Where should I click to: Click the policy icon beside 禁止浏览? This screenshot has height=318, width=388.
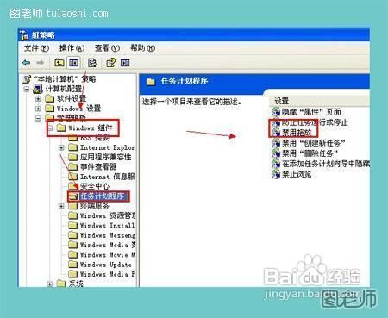tap(276, 174)
